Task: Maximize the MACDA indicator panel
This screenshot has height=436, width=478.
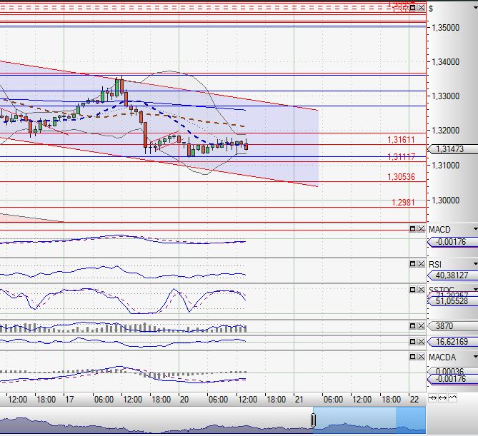Action: pos(412,356)
